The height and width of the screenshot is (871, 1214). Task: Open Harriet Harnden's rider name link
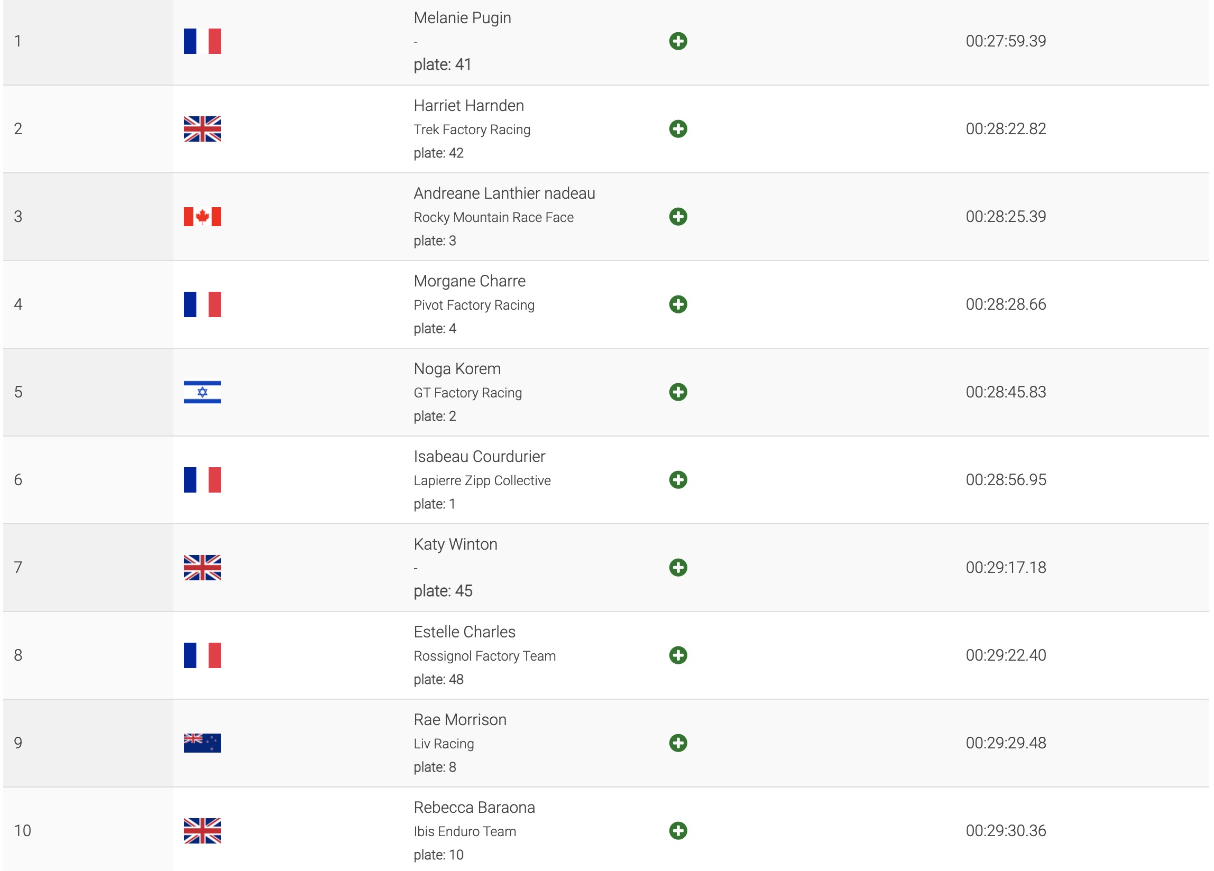[x=468, y=106]
